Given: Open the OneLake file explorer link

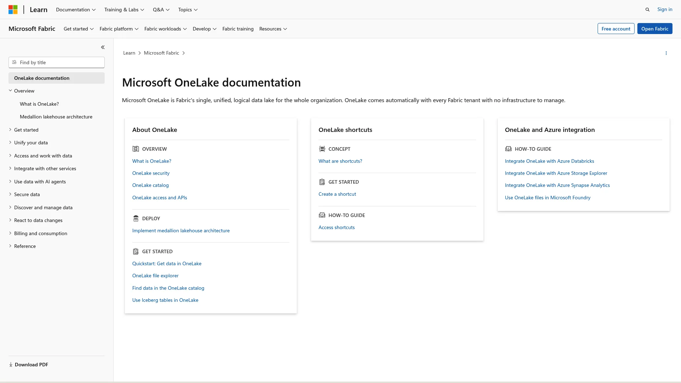Looking at the screenshot, I should [155, 276].
